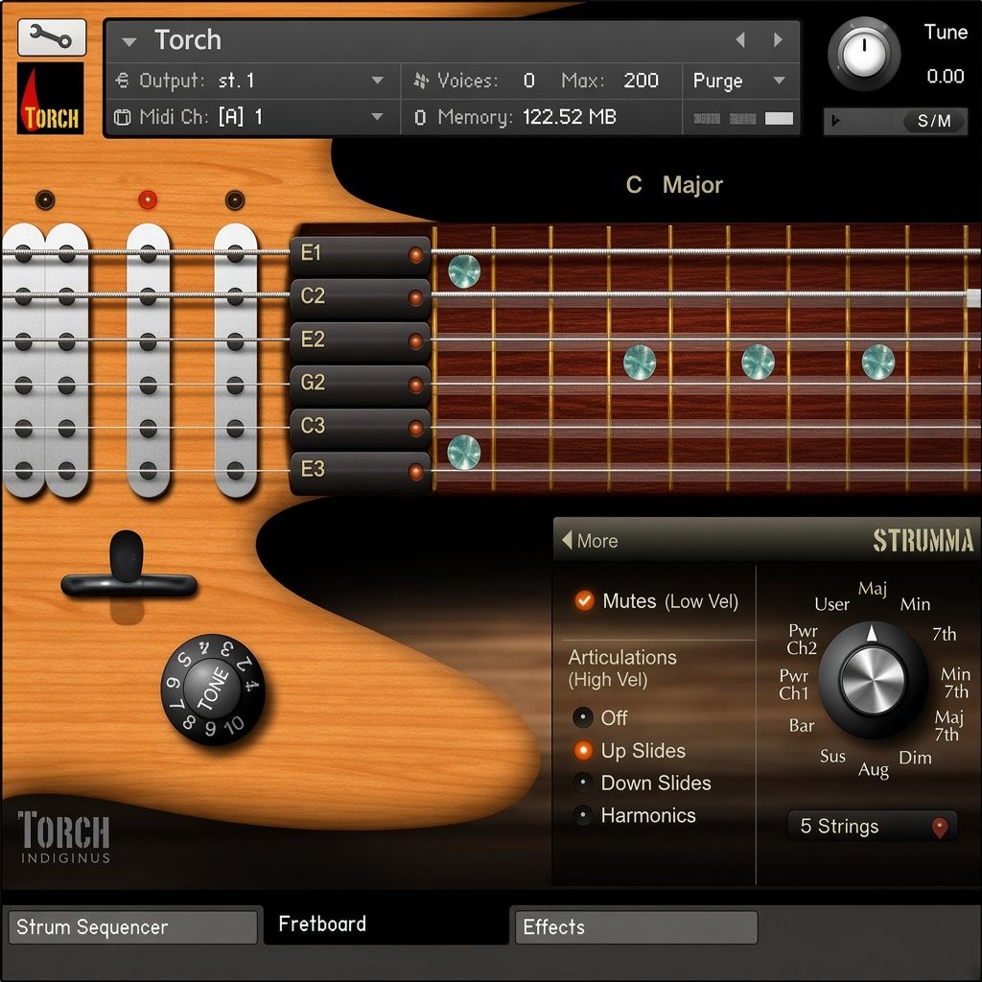Toggle the E1 string button
The width and height of the screenshot is (982, 982).
[361, 255]
